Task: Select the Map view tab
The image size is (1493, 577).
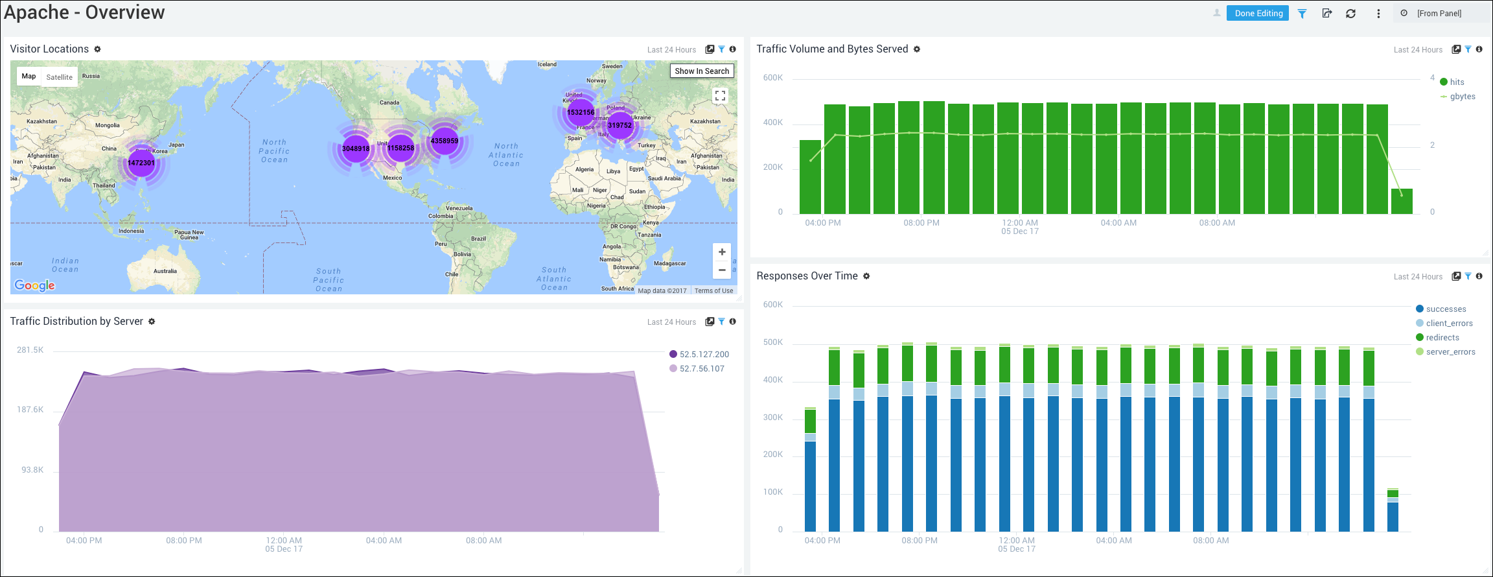Action: [29, 77]
